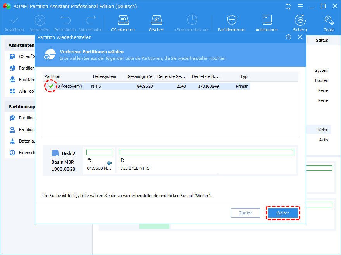The image size is (341, 255).
Task: Sort by the Der letzte Sektor column
Action: click(205, 76)
